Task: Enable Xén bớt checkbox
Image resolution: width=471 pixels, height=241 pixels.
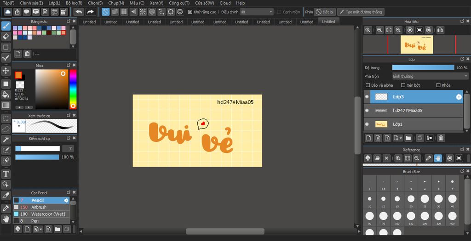Action: [403, 85]
